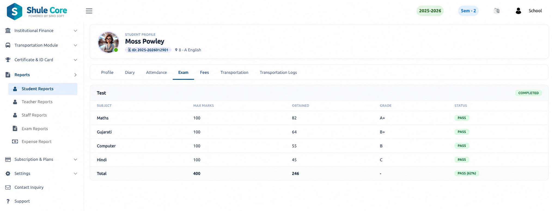The height and width of the screenshot is (211, 552).
Task: Click the Subscription & Plans card icon
Action: click(8, 159)
